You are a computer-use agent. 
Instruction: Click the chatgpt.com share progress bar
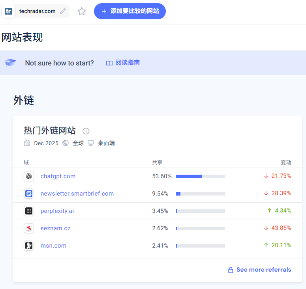200,176
